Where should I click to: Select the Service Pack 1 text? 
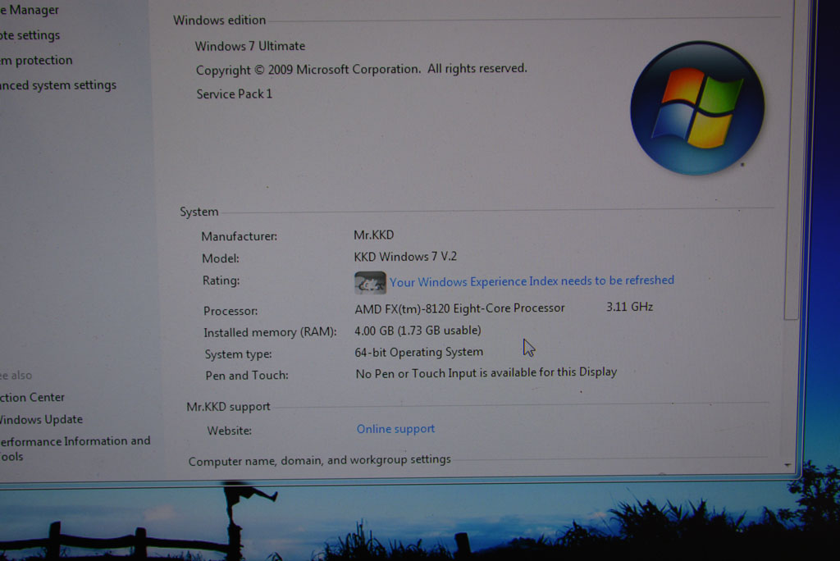click(234, 93)
